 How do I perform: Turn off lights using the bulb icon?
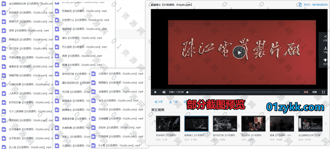(x=325, y=60)
